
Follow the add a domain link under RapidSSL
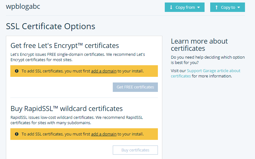(104, 134)
